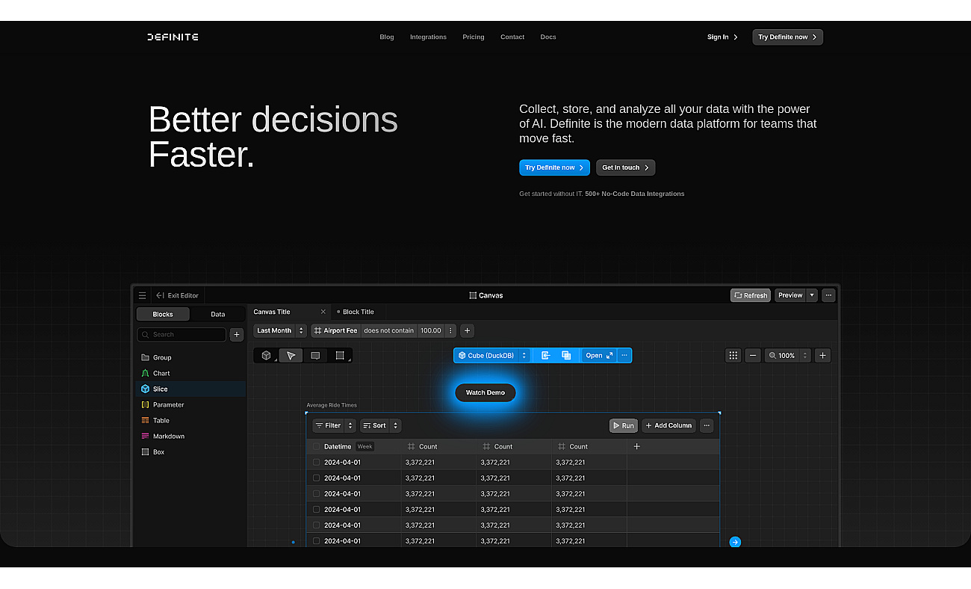Click the Watch Demo button

click(x=485, y=392)
